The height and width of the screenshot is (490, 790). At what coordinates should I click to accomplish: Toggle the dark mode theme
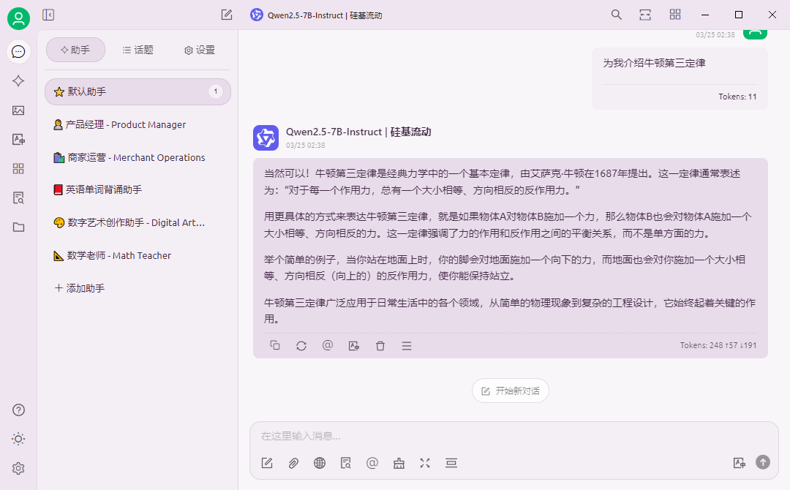[x=18, y=439]
